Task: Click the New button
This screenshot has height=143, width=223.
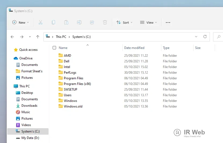Action: coord(20,23)
